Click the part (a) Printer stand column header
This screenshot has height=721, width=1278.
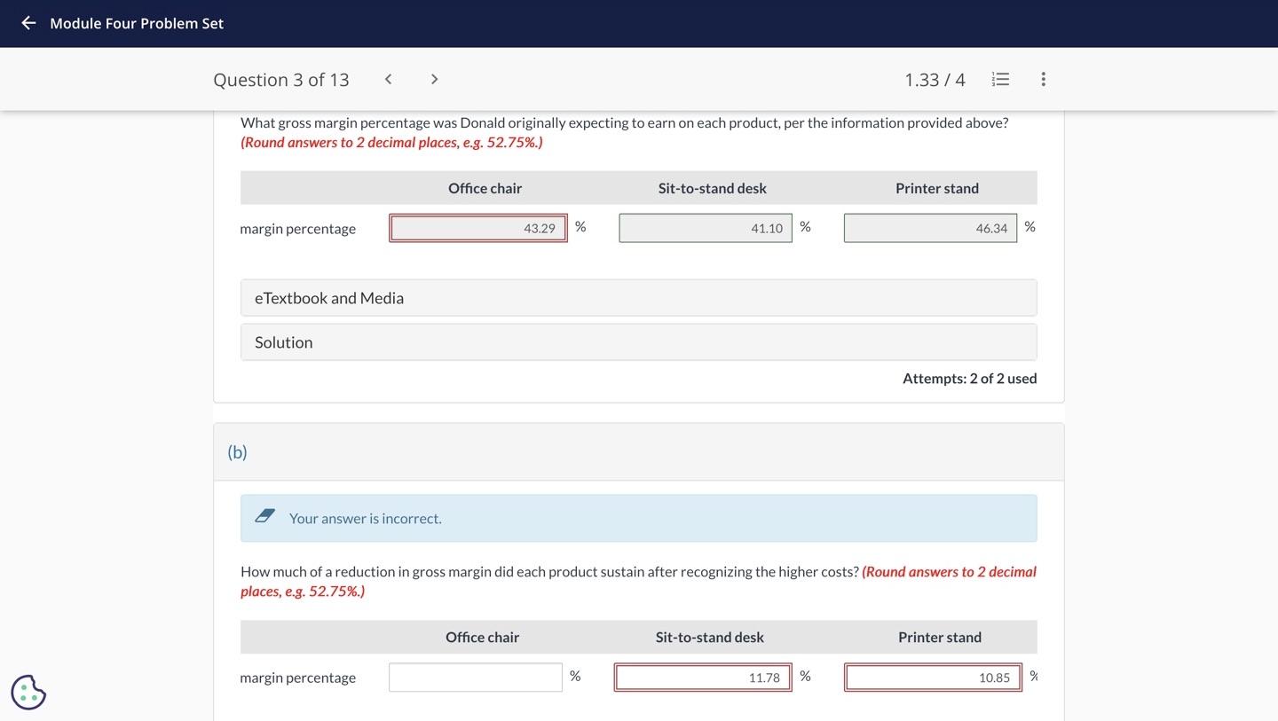pos(937,188)
